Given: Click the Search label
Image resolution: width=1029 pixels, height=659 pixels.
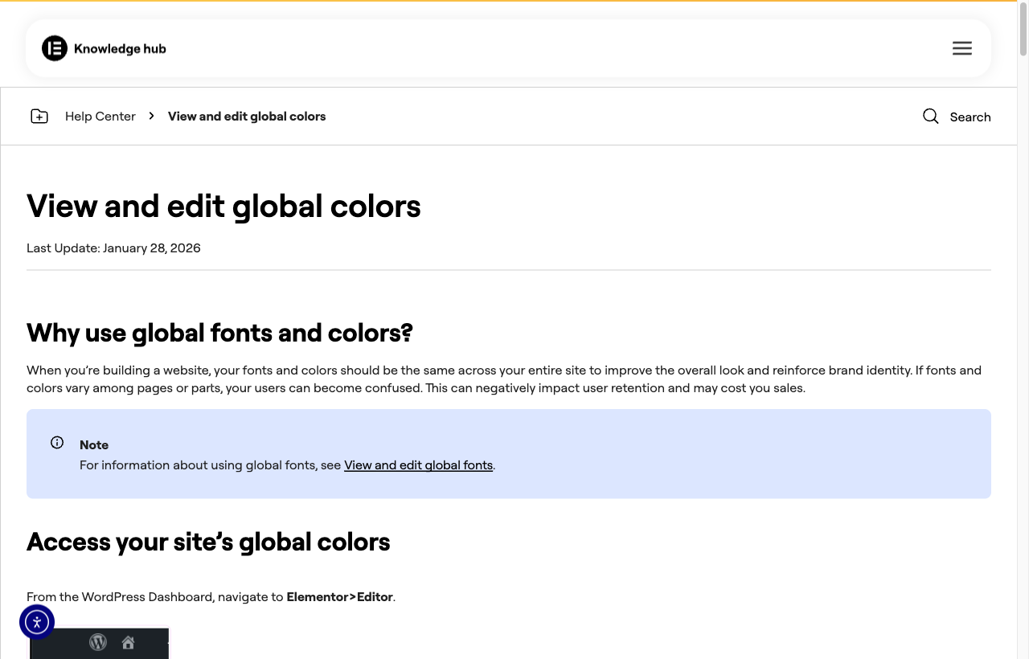Looking at the screenshot, I should point(970,117).
